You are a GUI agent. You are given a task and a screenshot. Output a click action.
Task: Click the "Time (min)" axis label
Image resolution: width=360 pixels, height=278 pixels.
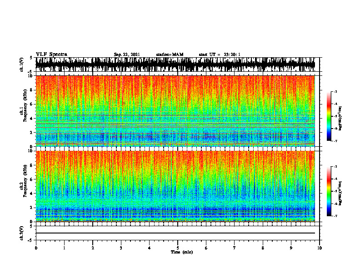pyautogui.click(x=182, y=252)
